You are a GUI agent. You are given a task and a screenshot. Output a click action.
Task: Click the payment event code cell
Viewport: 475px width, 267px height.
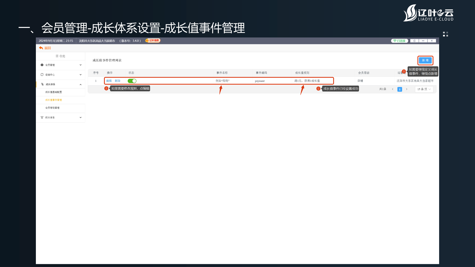260,81
